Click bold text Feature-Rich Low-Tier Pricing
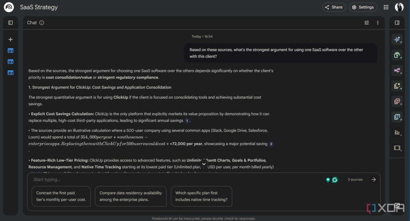This screenshot has width=410, height=221. 60,160
